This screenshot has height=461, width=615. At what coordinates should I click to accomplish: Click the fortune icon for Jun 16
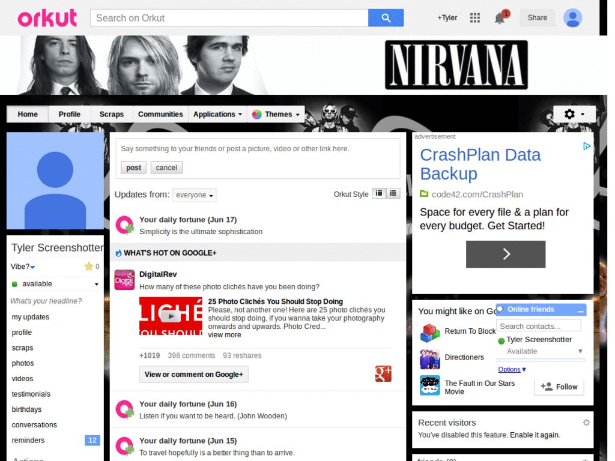tap(125, 409)
